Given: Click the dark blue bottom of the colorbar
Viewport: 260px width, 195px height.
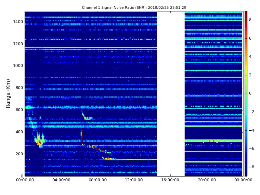Looking at the screenshot, I should [246, 173].
